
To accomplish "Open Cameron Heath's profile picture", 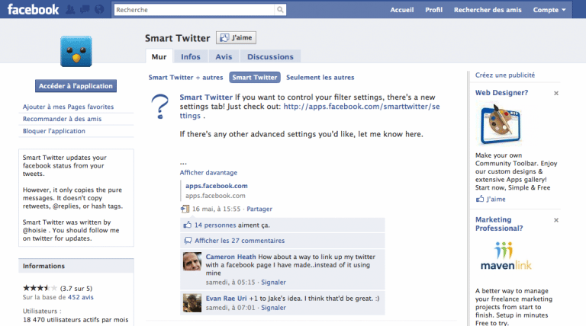I will (192, 261).
